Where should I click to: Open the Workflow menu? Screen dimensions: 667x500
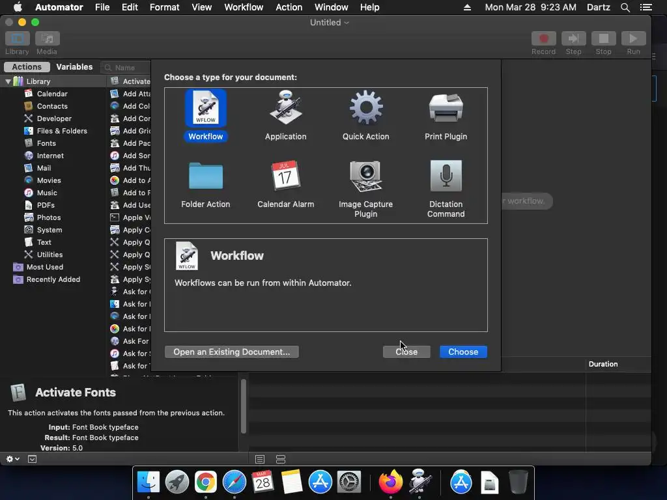[x=244, y=7]
